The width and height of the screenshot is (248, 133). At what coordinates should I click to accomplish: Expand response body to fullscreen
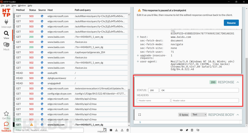139,115
